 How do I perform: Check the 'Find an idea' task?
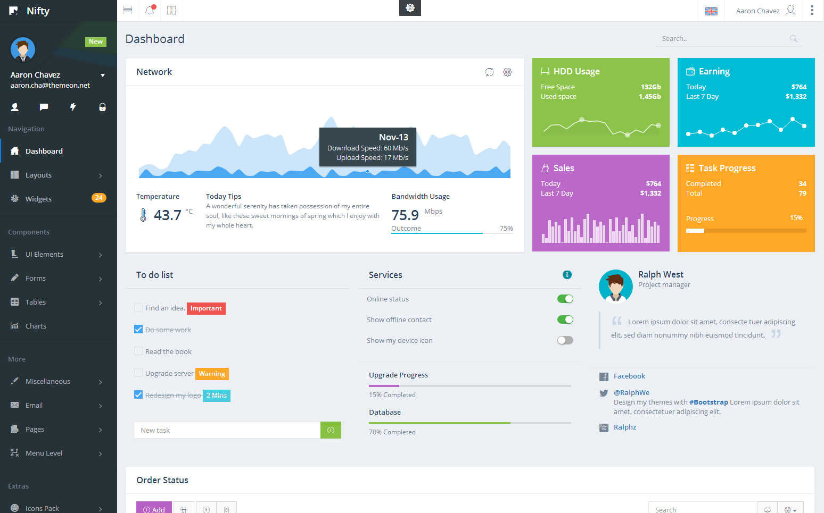(x=138, y=307)
